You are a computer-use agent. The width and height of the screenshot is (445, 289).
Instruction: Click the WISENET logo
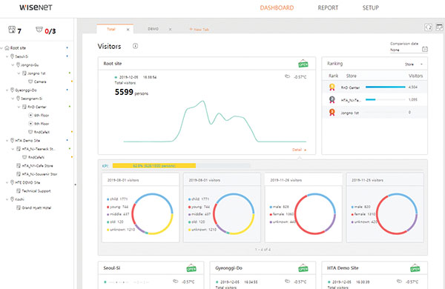pos(36,7)
